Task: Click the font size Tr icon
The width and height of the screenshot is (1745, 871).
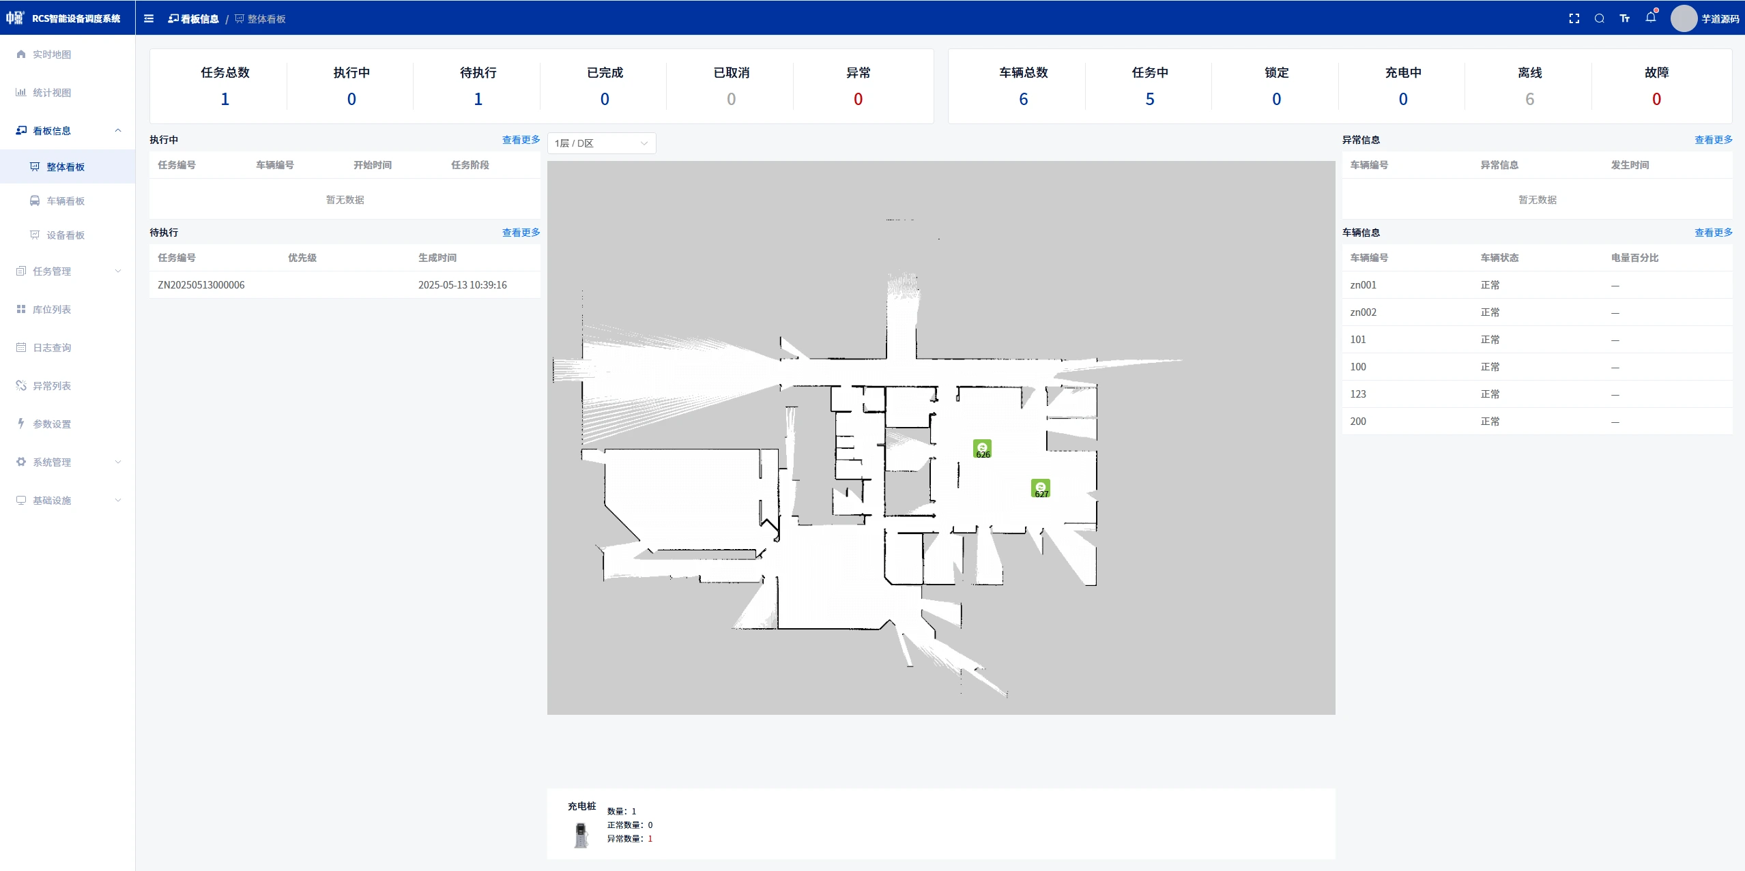Action: [x=1624, y=18]
